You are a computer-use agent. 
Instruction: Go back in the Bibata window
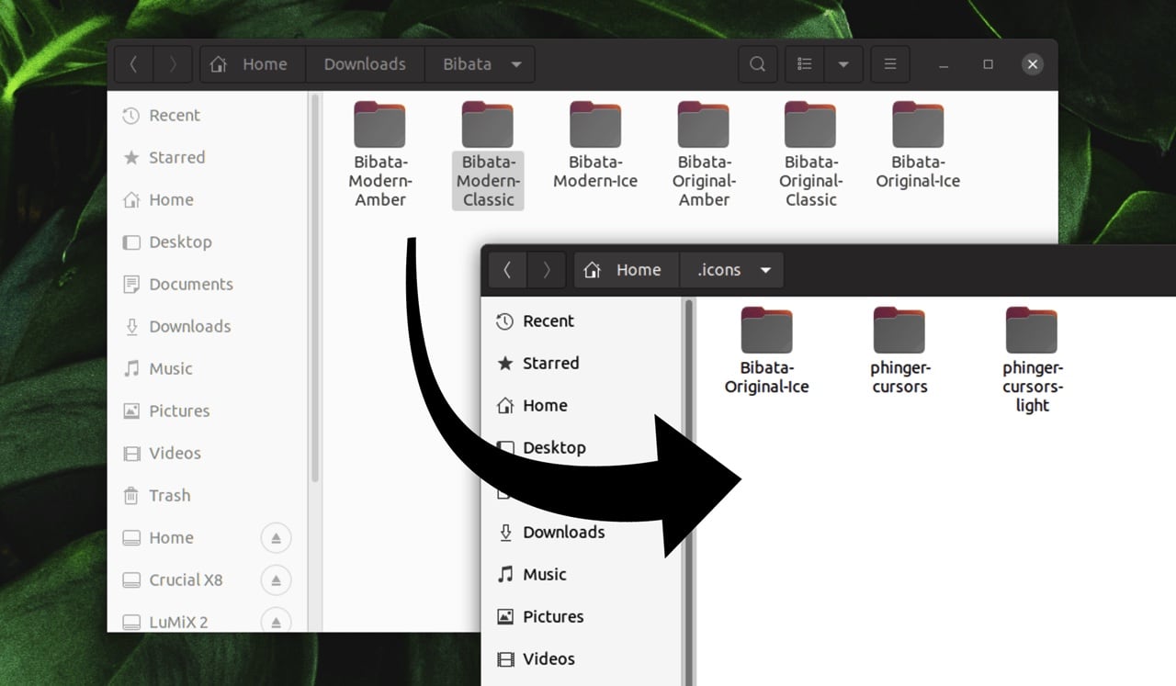coord(134,64)
